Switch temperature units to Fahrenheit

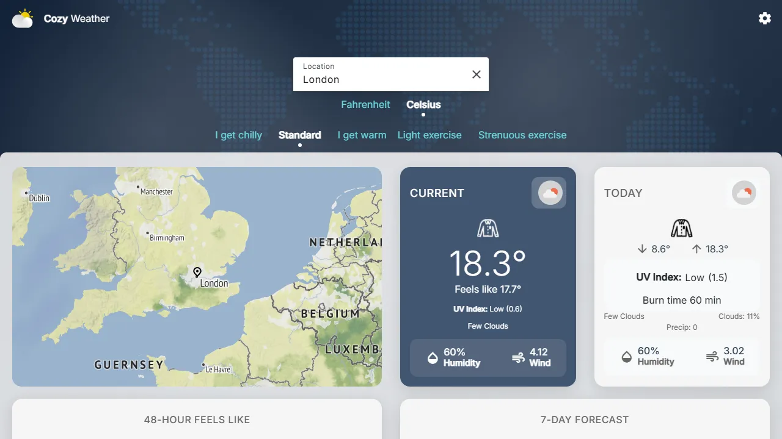tap(365, 104)
